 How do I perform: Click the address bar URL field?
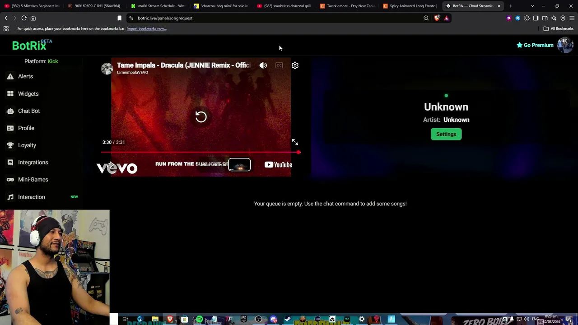pyautogui.click(x=275, y=18)
